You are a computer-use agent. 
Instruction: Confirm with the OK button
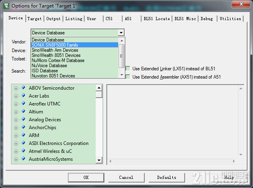tap(86, 177)
